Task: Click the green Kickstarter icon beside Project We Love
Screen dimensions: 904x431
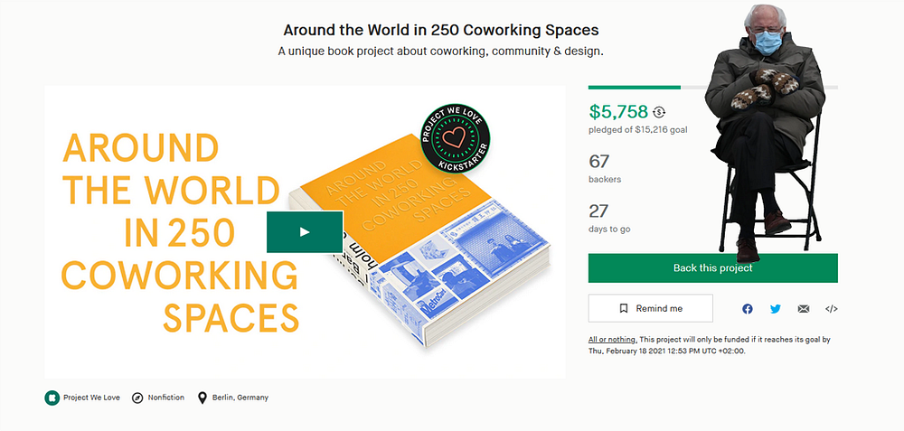Action: (52, 398)
